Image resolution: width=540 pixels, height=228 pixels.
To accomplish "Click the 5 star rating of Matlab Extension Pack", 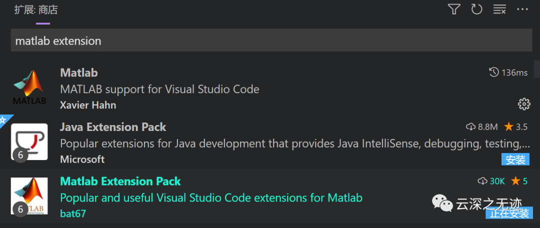I will coord(519,181).
